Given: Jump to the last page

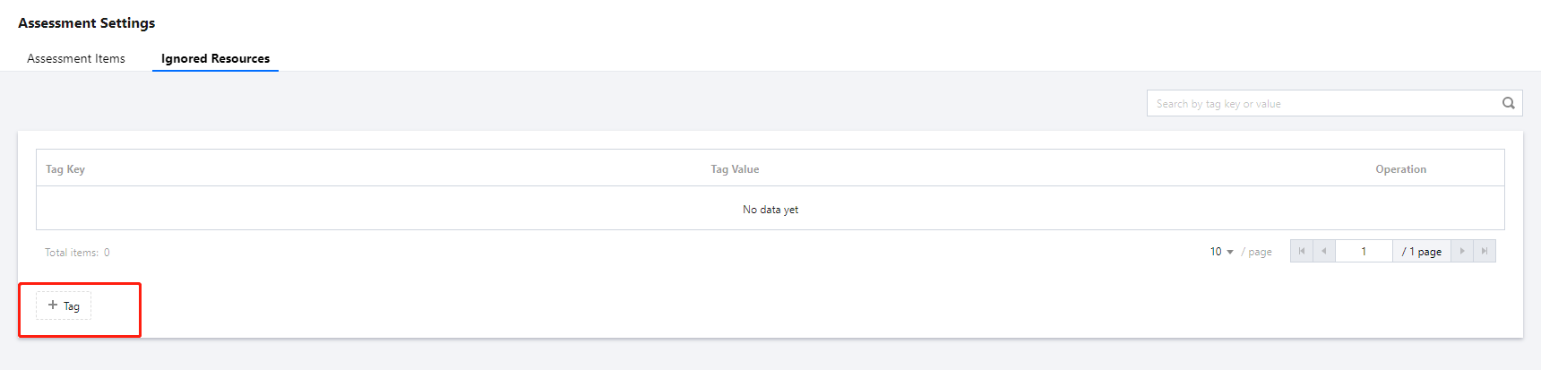Looking at the screenshot, I should click(1485, 252).
